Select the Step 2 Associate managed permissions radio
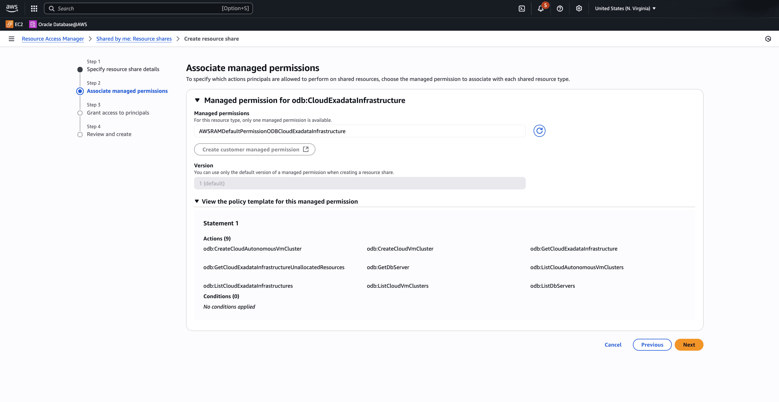 tap(80, 91)
